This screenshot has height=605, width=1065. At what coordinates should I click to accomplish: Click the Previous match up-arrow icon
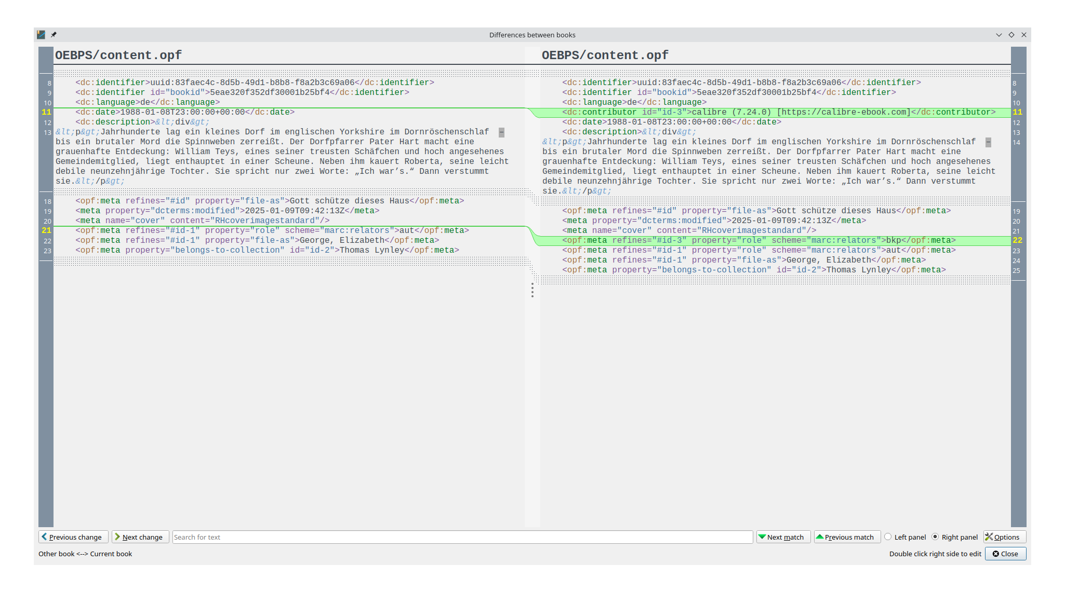tap(820, 537)
